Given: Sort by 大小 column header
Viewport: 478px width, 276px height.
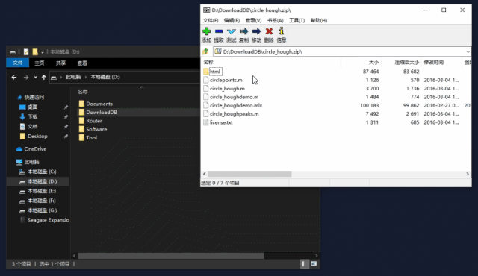Looking at the screenshot, I should [x=361, y=63].
